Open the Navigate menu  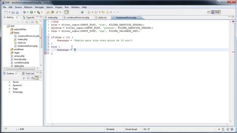[x=39, y=7]
